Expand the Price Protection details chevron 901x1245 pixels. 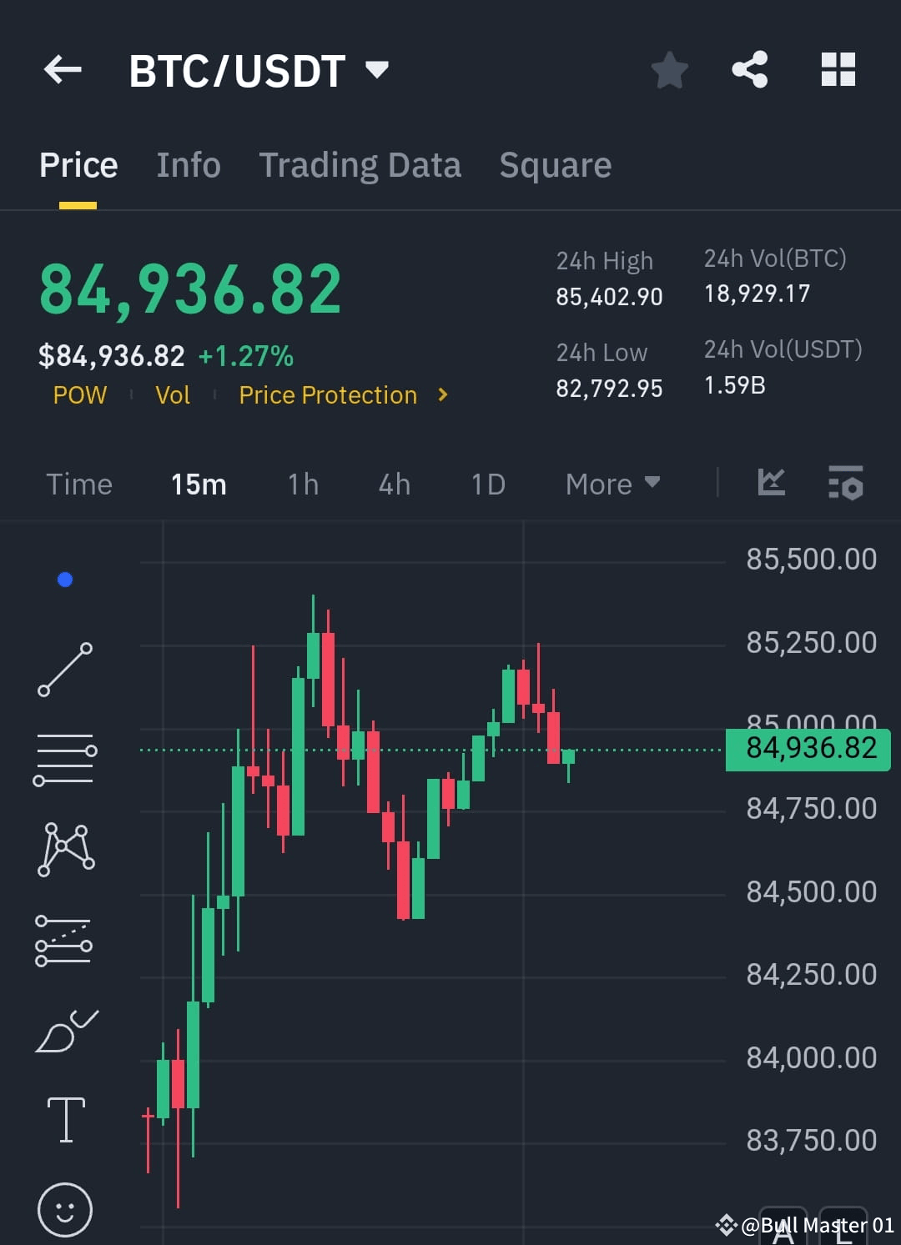(443, 395)
